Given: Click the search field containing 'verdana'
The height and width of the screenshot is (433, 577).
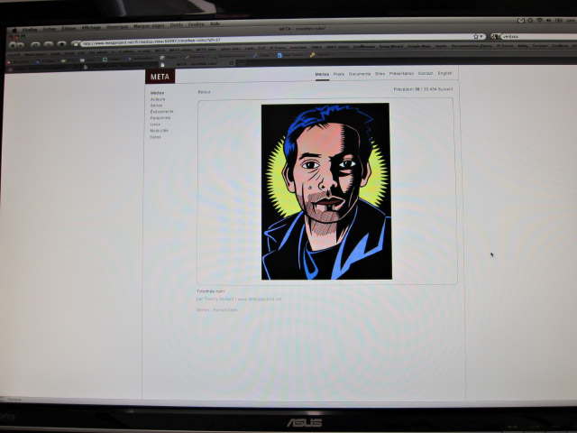Looking at the screenshot, I should pyautogui.click(x=539, y=36).
